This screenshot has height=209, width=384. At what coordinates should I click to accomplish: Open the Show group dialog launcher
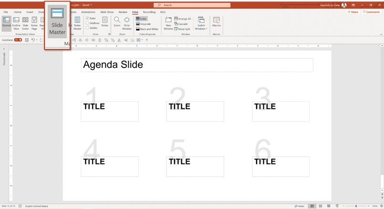[109, 34]
